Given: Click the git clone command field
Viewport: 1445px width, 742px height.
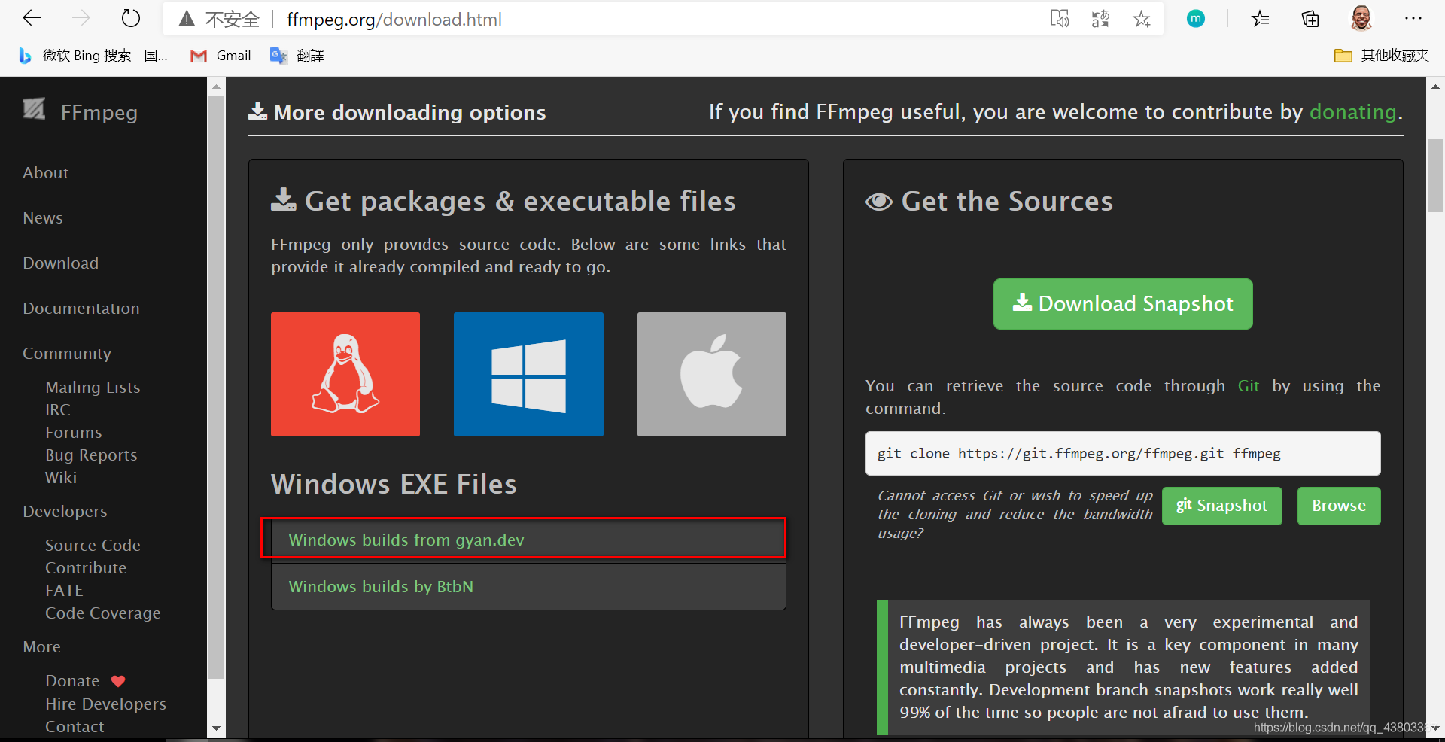Looking at the screenshot, I should pos(1122,454).
